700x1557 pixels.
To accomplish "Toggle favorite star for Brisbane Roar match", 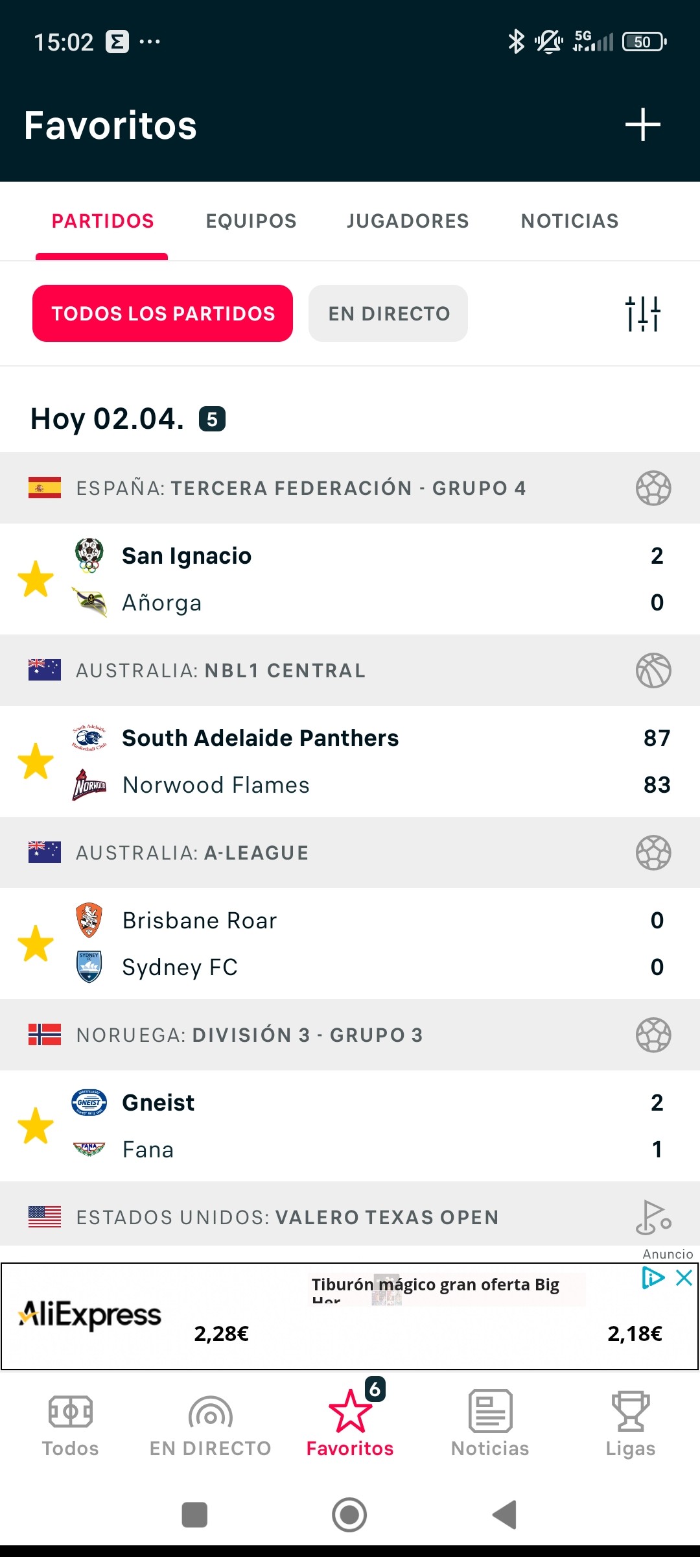I will [36, 943].
